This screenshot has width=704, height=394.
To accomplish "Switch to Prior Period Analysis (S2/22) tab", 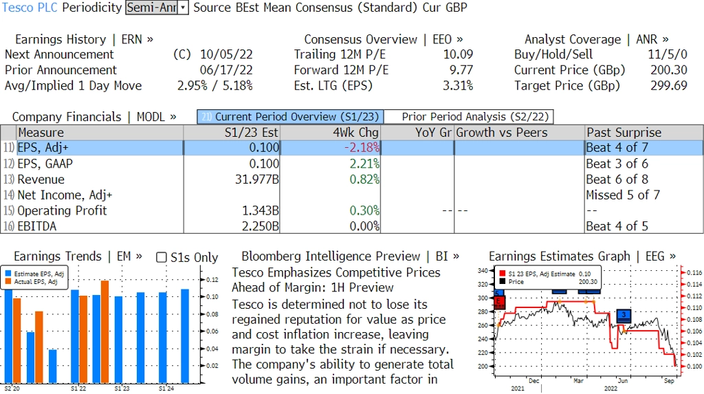I will pos(469,117).
